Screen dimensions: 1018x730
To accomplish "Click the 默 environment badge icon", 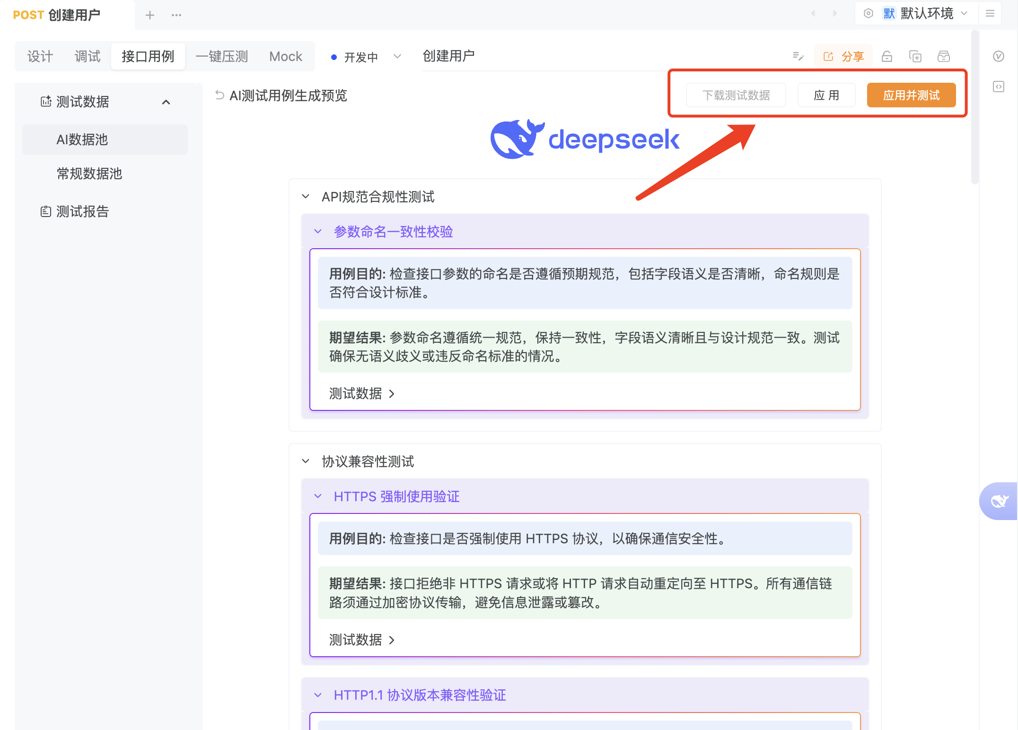I will pos(889,13).
